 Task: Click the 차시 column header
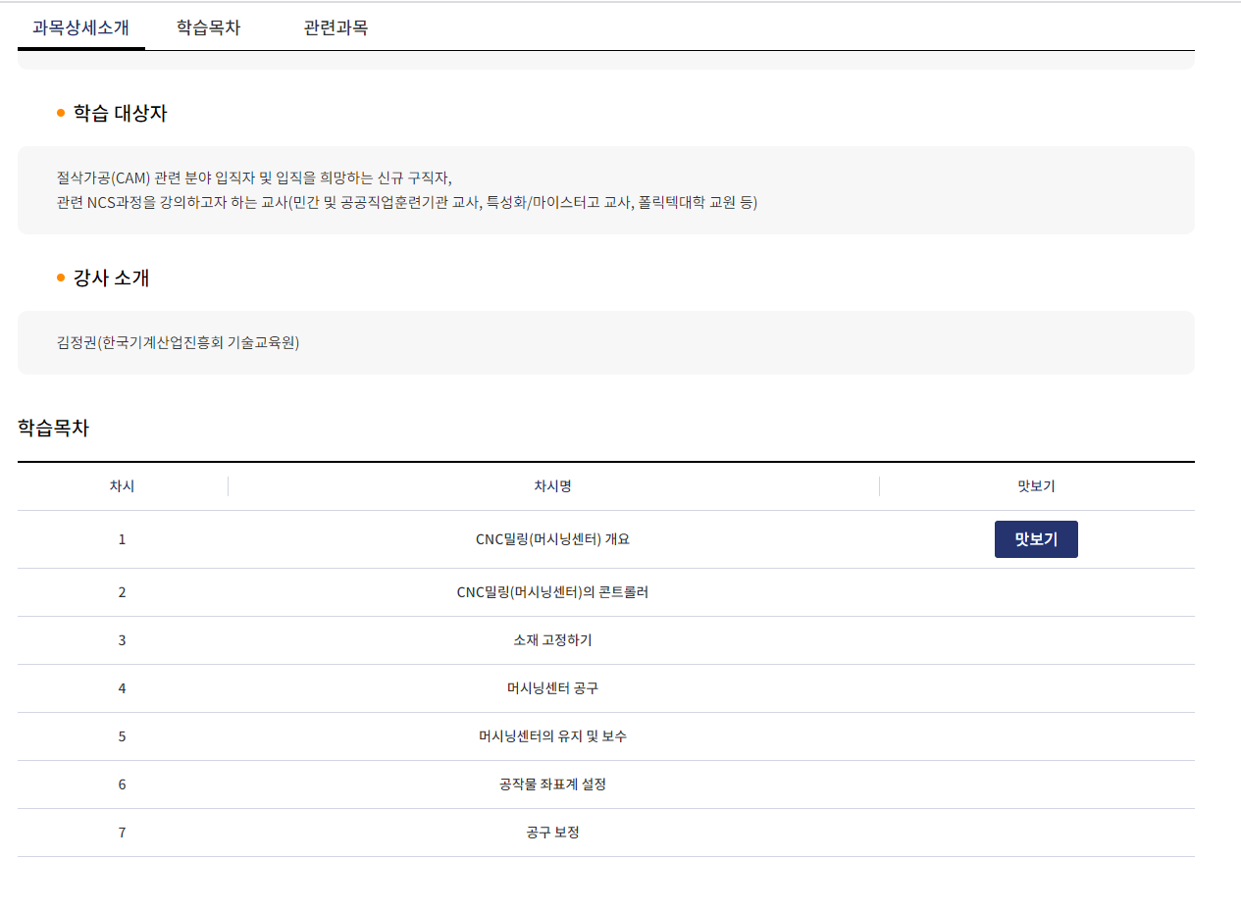coord(122,486)
